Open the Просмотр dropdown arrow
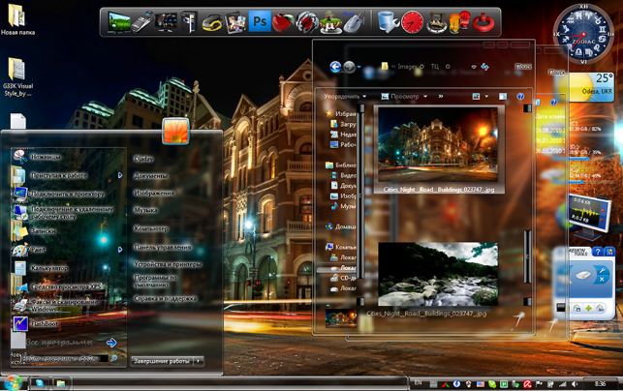Image resolution: width=623 pixels, height=391 pixels. [x=425, y=97]
